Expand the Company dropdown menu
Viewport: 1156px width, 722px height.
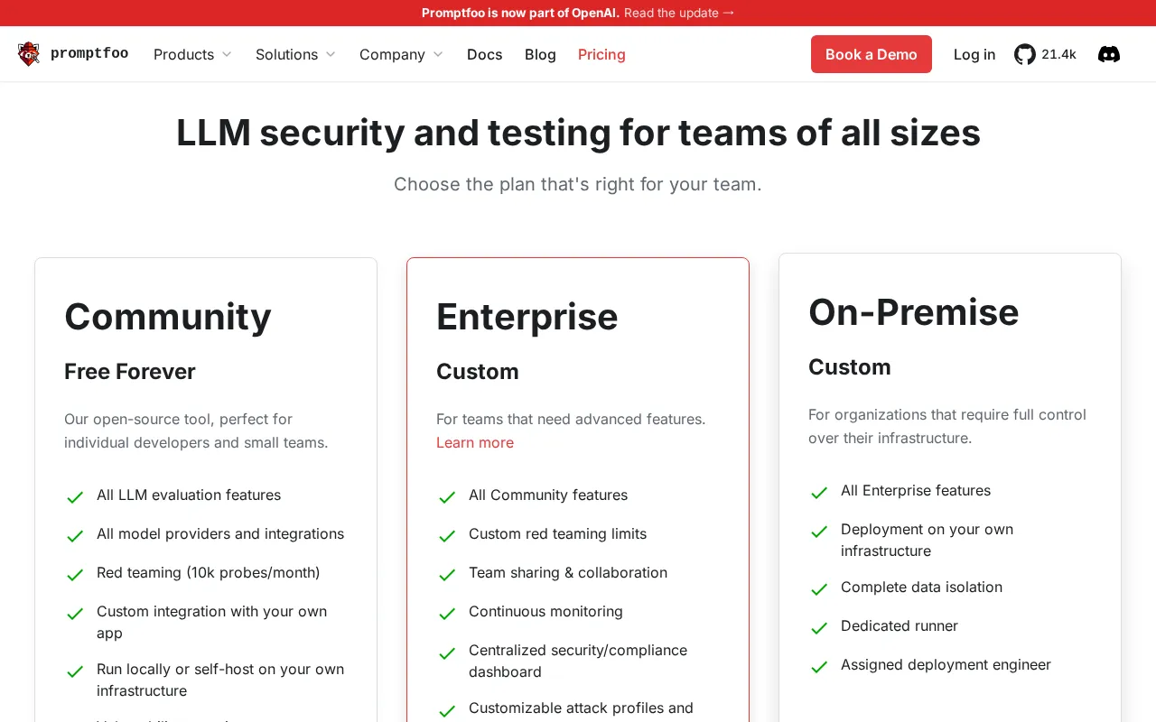(401, 54)
